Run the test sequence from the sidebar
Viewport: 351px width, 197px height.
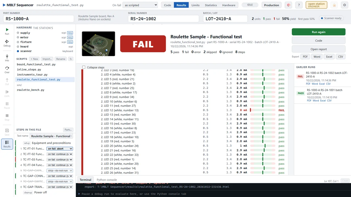pos(7,31)
